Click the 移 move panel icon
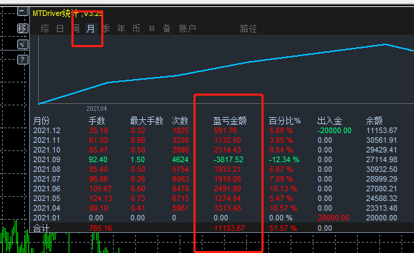The image size is (414, 253). pos(22,28)
